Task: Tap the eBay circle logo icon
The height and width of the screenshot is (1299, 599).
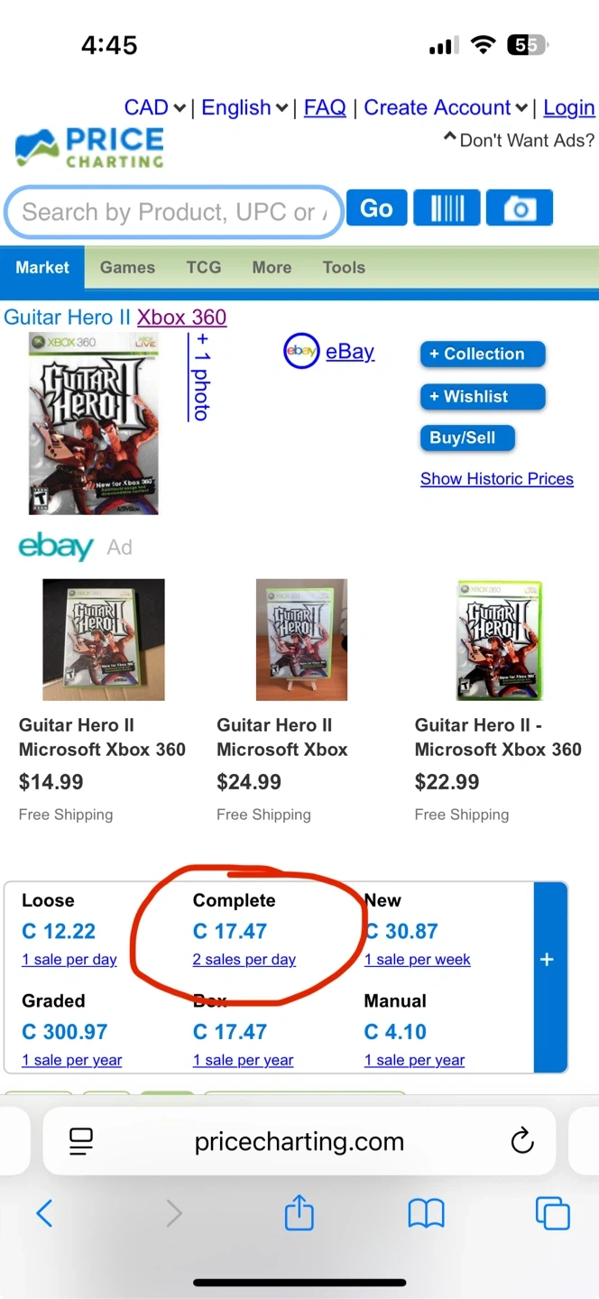Action: click(301, 352)
